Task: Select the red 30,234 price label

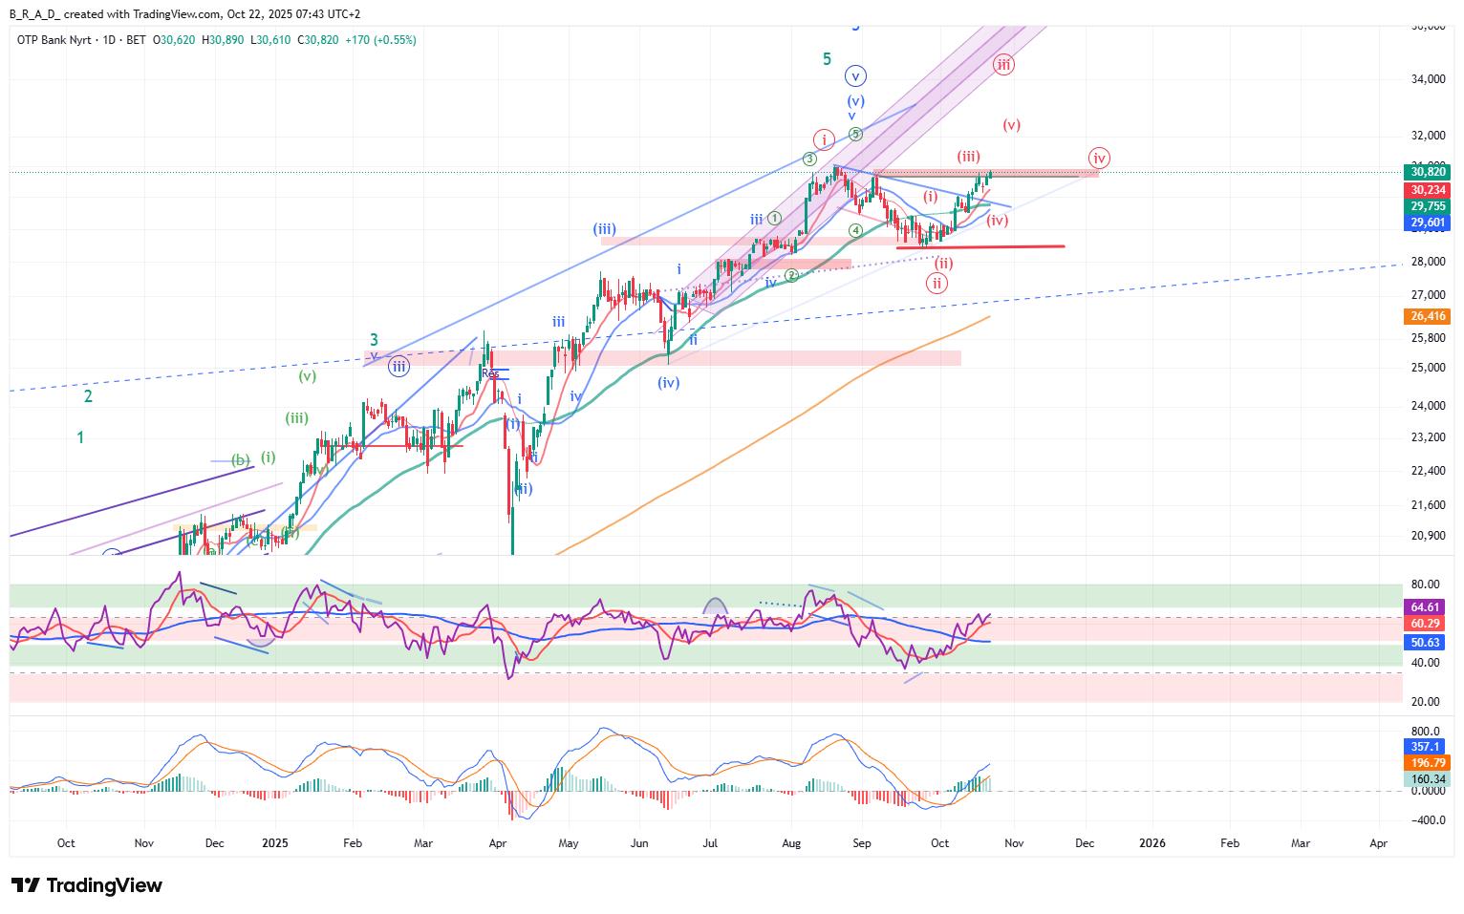Action: pyautogui.click(x=1428, y=190)
